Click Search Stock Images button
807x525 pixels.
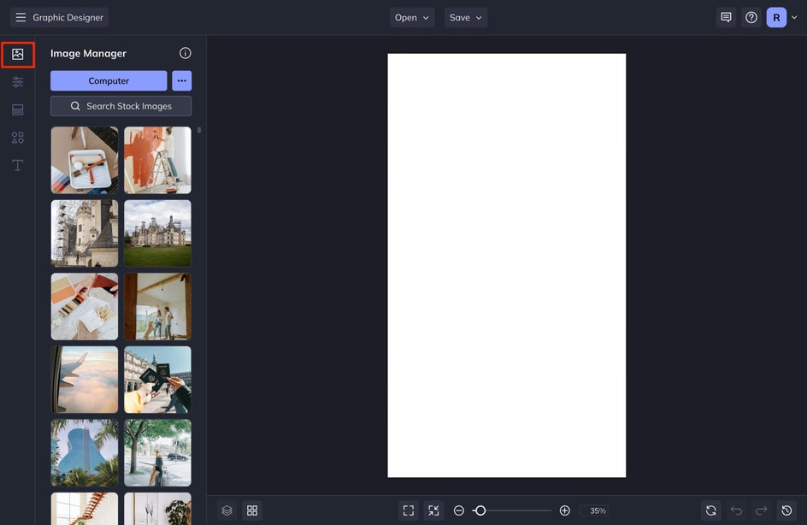pyautogui.click(x=121, y=106)
